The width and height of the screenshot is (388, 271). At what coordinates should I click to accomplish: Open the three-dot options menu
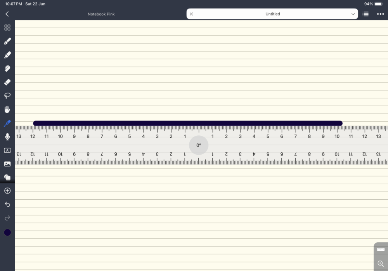click(381, 14)
